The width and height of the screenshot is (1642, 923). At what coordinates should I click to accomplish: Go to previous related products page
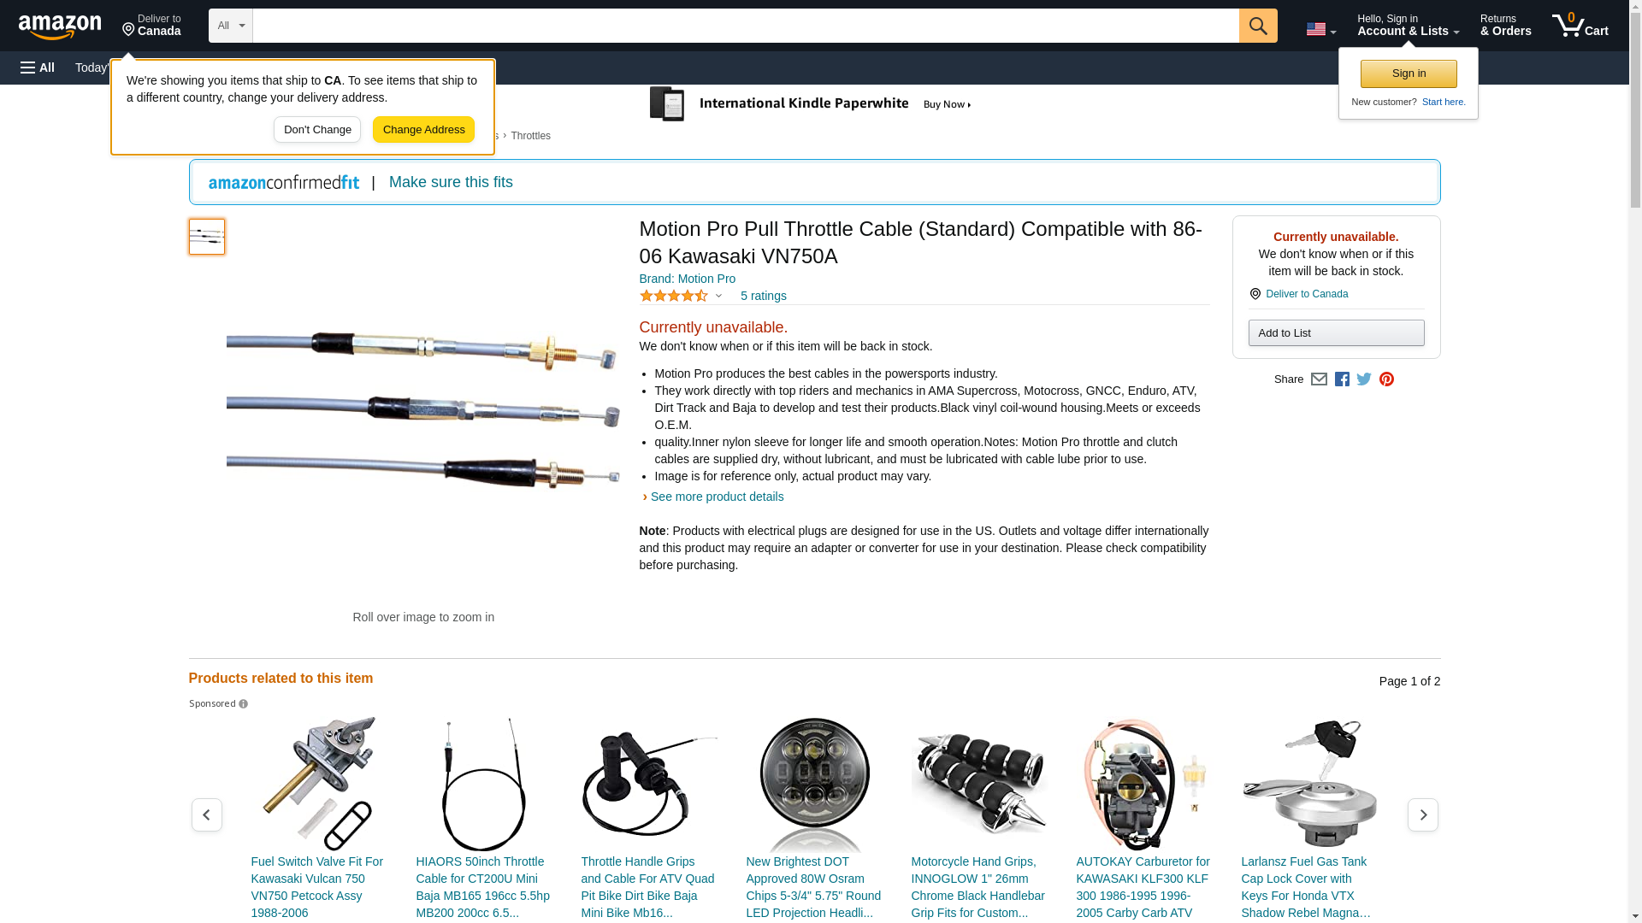(x=206, y=815)
